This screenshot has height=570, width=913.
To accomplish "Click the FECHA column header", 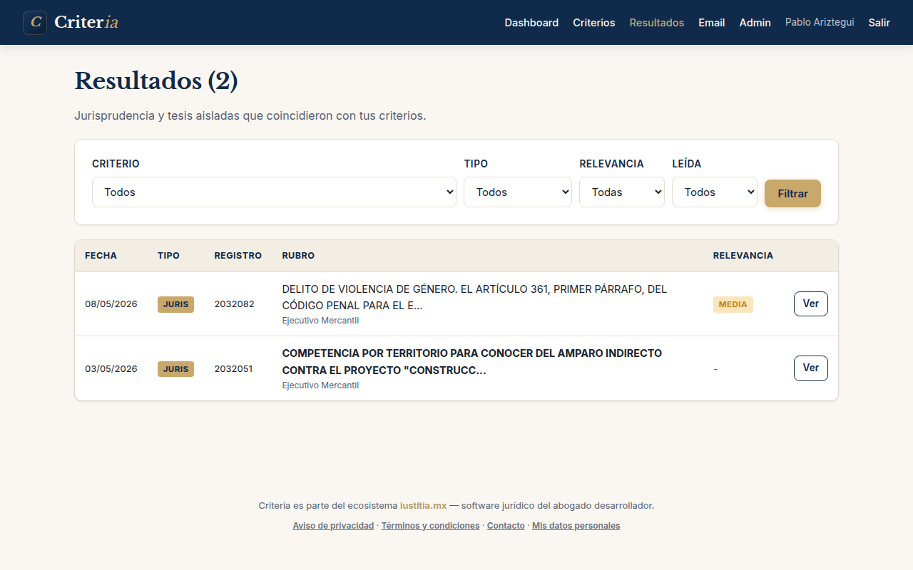I will (101, 256).
